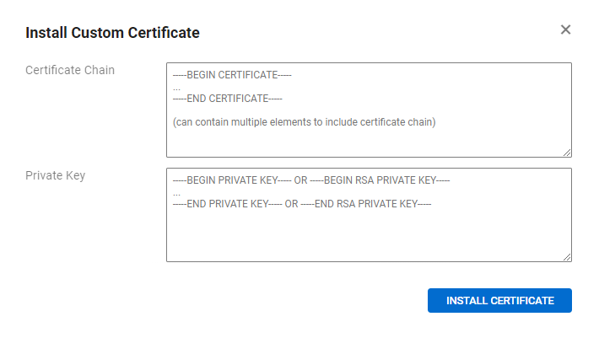Click the ellipsis line in Private Key box
The width and height of the screenshot is (599, 338).
click(x=176, y=192)
